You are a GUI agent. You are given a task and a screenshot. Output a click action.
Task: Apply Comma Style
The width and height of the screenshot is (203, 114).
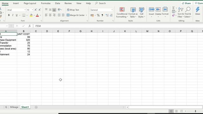point(102,16)
